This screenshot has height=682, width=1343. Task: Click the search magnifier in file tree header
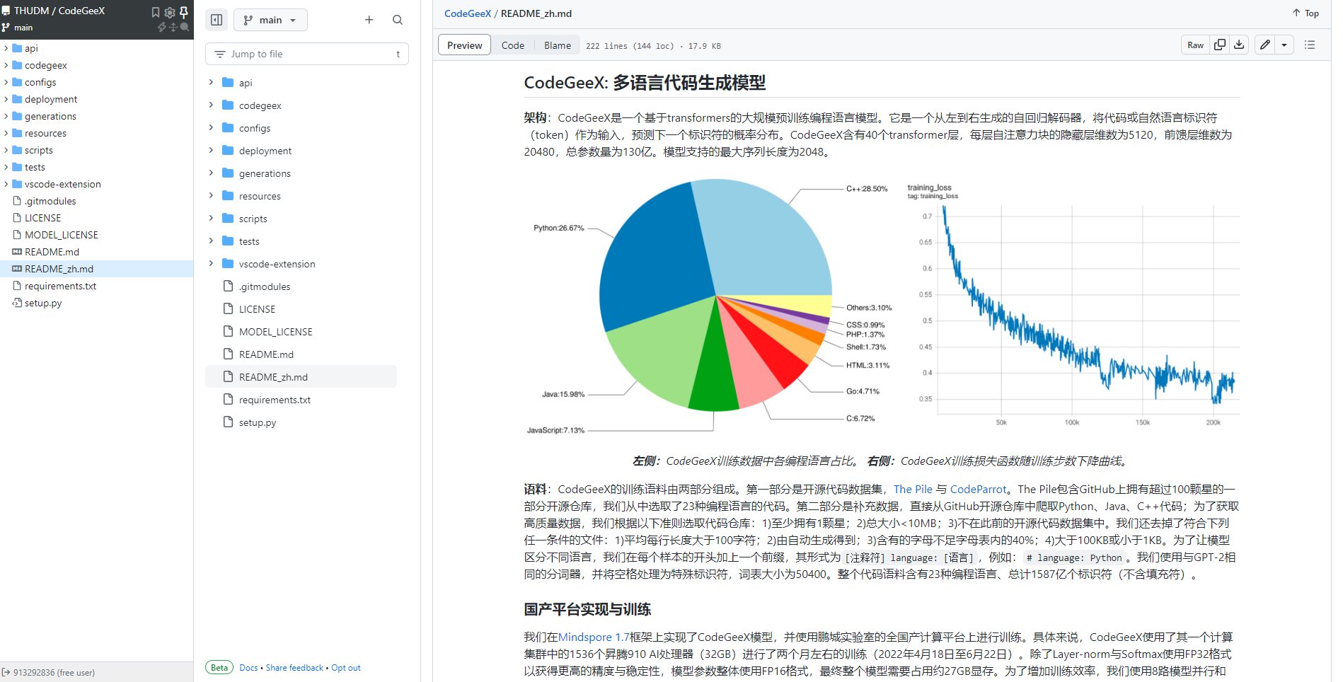click(398, 20)
